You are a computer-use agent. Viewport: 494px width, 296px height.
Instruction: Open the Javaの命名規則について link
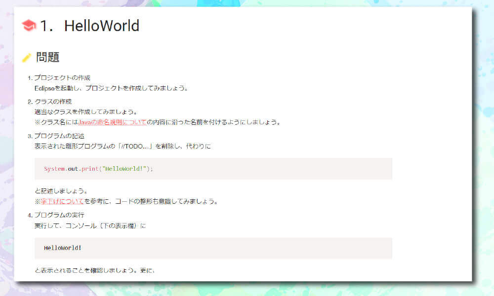112,122
